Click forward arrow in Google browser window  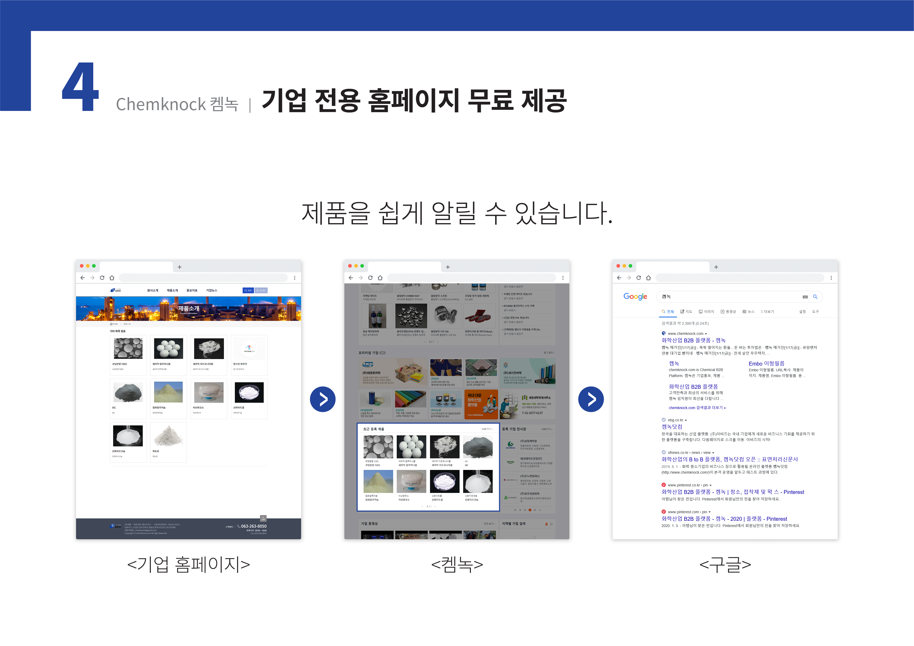point(629,278)
